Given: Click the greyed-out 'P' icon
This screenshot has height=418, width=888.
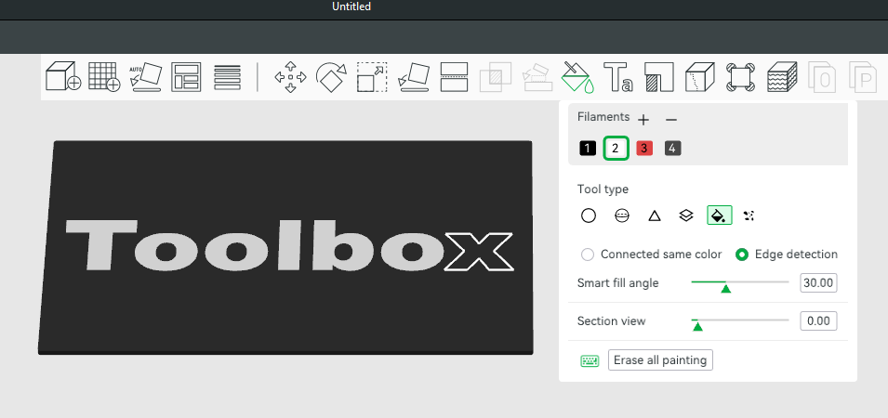Looking at the screenshot, I should tap(863, 77).
